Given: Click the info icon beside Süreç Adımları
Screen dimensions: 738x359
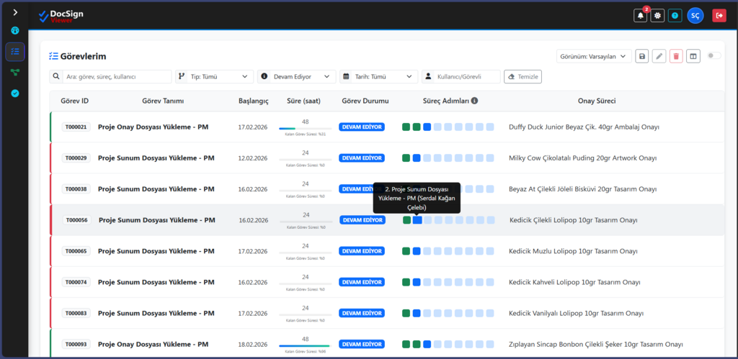Looking at the screenshot, I should [475, 101].
